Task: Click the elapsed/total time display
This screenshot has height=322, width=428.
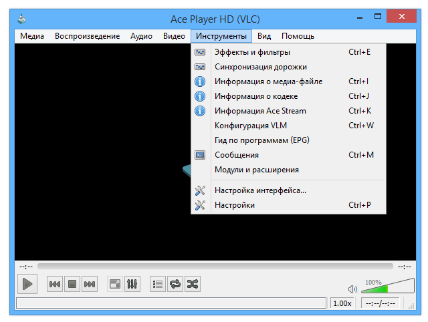Action: pos(381,303)
